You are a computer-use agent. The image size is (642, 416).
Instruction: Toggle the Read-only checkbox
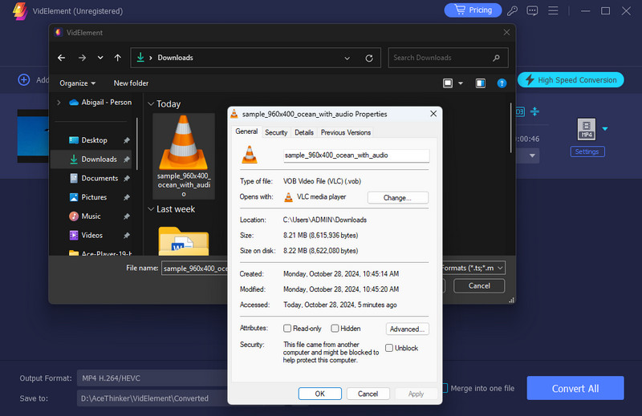pyautogui.click(x=287, y=329)
